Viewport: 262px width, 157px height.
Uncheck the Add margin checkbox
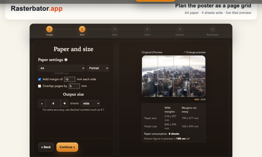tap(39, 79)
